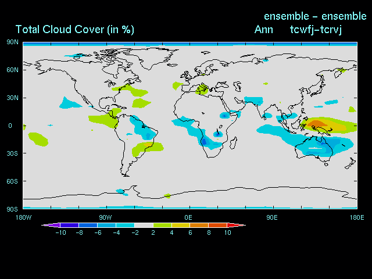
Task: Click the cyan anomaly over northern India
Action: point(254,101)
